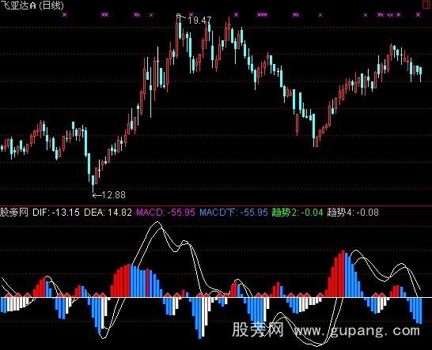Click the 飞亚达A (日线) chart title
This screenshot has width=432, height=350.
(32, 6)
